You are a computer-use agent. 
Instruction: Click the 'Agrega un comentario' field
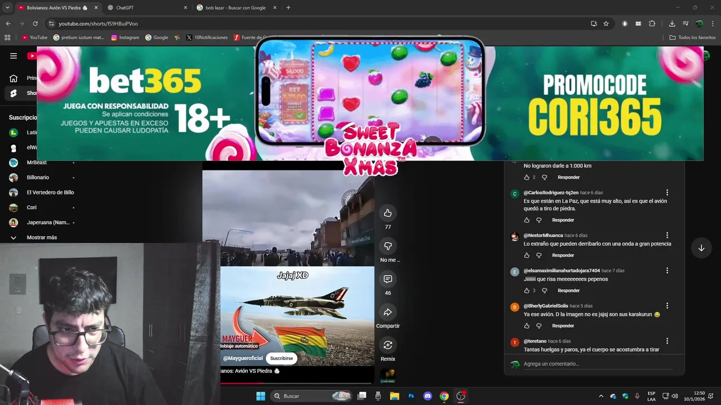point(598,364)
